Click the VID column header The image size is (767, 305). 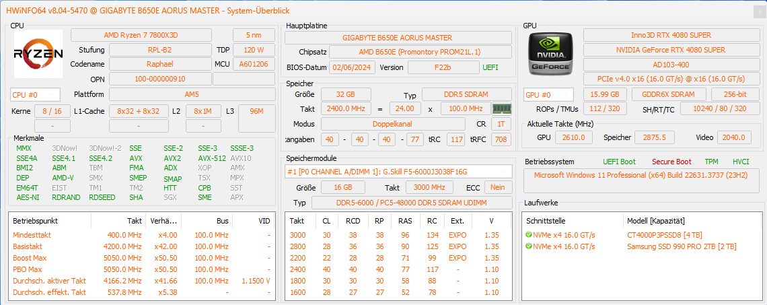tap(254, 221)
